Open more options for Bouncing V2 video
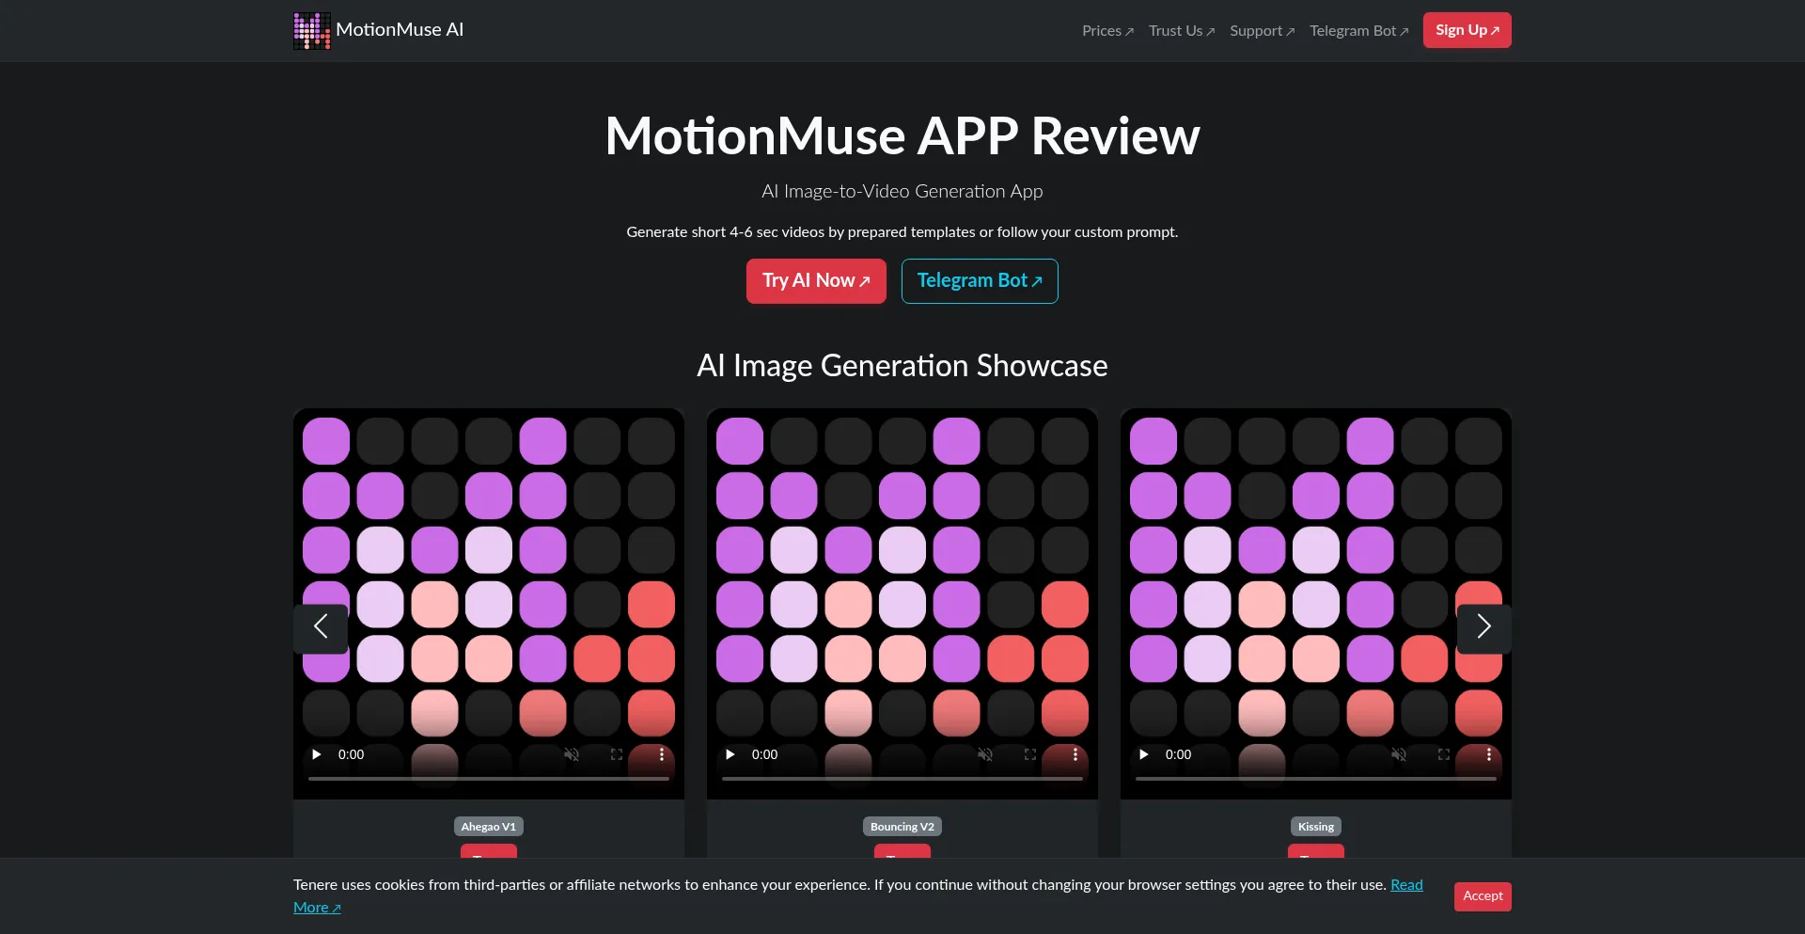This screenshot has height=934, width=1805. tap(1075, 754)
